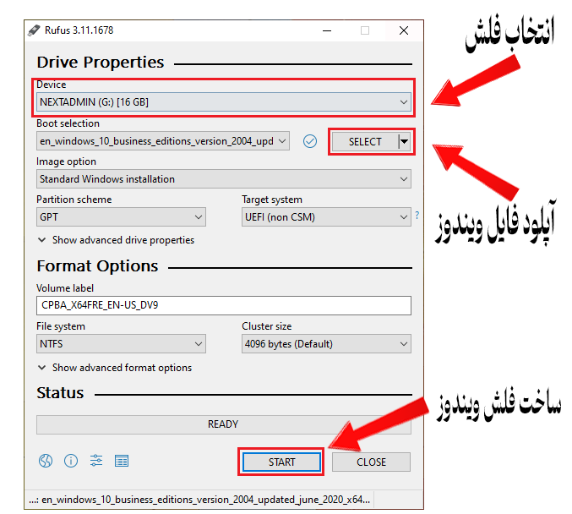
Task: Show the log window icon
Action: click(122, 461)
